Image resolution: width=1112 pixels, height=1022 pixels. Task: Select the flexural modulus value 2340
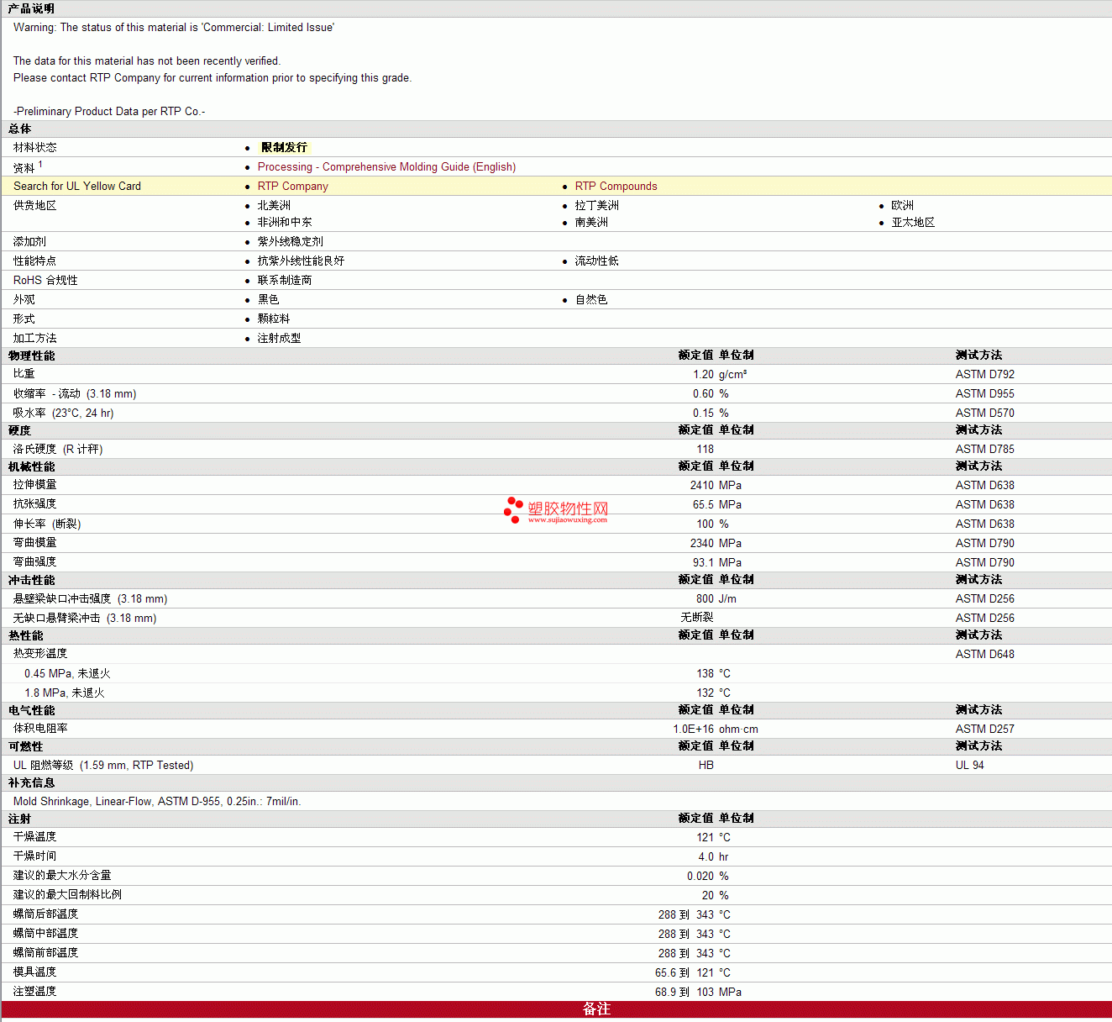(702, 544)
